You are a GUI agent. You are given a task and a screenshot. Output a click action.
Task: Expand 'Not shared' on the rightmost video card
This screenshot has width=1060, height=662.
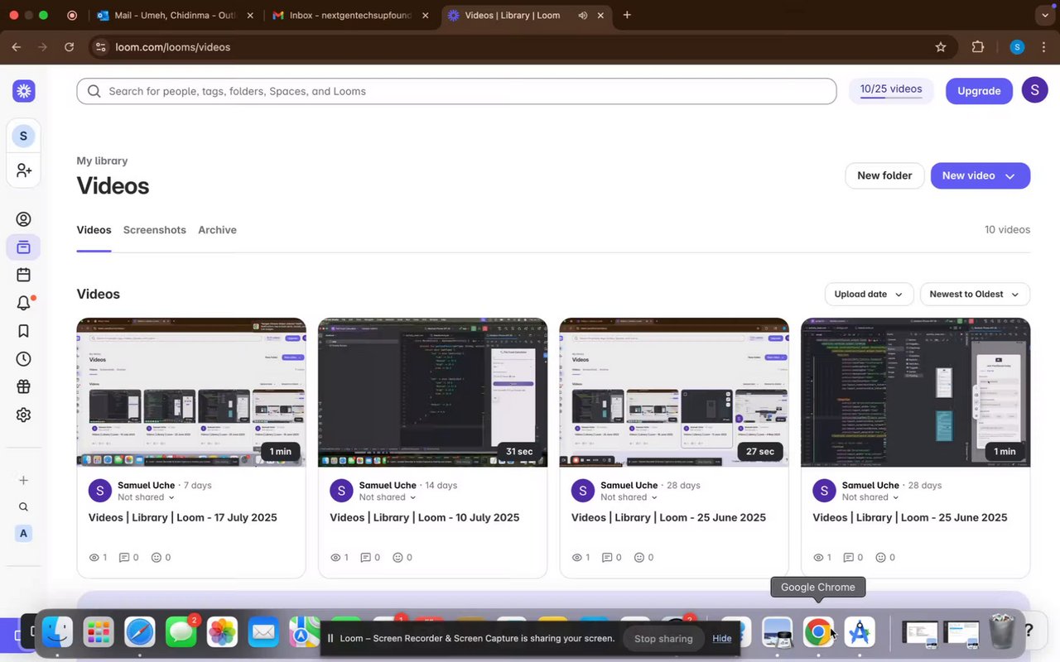(x=870, y=497)
